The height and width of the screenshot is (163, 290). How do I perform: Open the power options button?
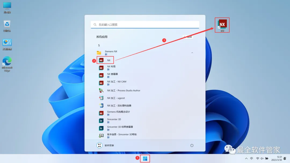(x=192, y=145)
